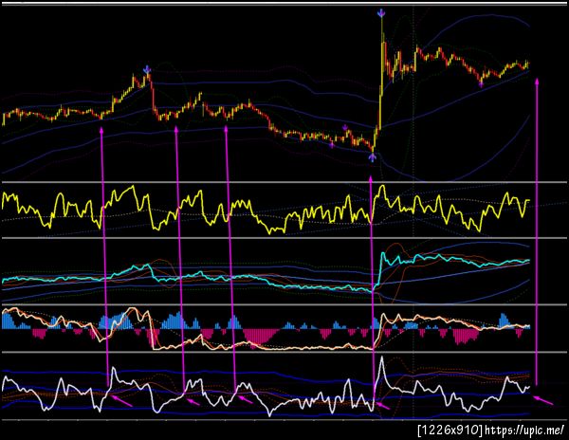Select the blue down-arrow above the first price peak
Image resolution: width=569 pixels, height=440 pixels.
point(147,69)
